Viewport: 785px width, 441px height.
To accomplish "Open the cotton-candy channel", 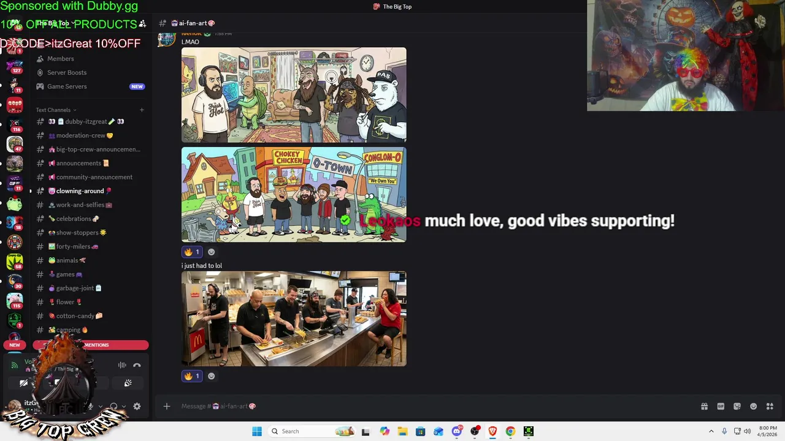I will [90, 316].
